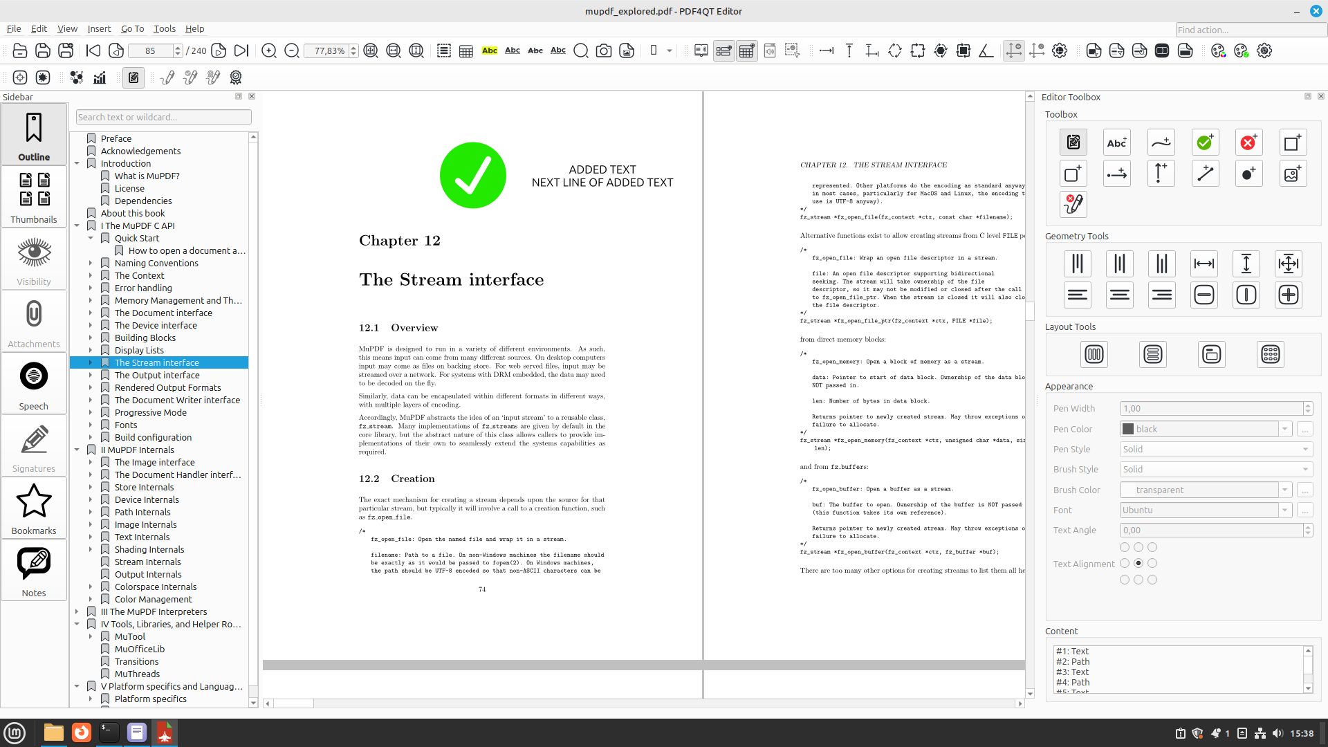This screenshot has width=1328, height=747.
Task: Toggle the continuous page layout button
Action: click(x=724, y=50)
